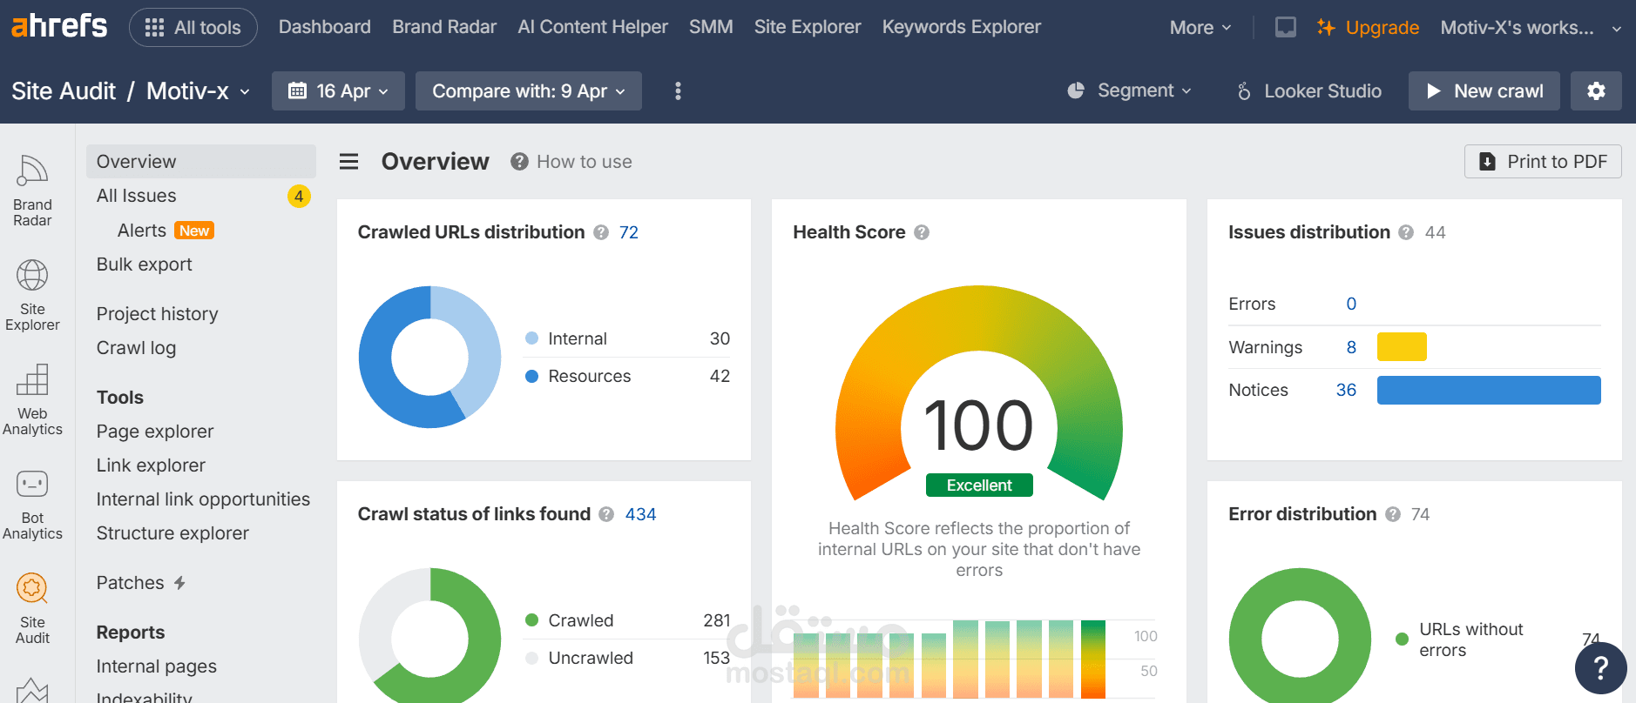The image size is (1636, 703).
Task: Open AI Content Helper tab
Action: (592, 27)
